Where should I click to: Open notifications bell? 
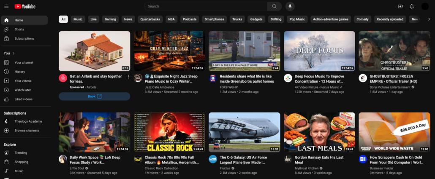[x=412, y=6]
